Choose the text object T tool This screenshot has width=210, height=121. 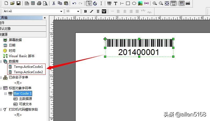115,3
